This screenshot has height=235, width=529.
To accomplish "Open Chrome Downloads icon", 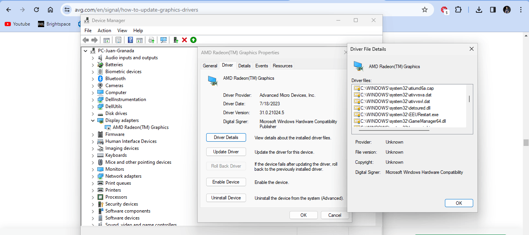I will click(479, 10).
